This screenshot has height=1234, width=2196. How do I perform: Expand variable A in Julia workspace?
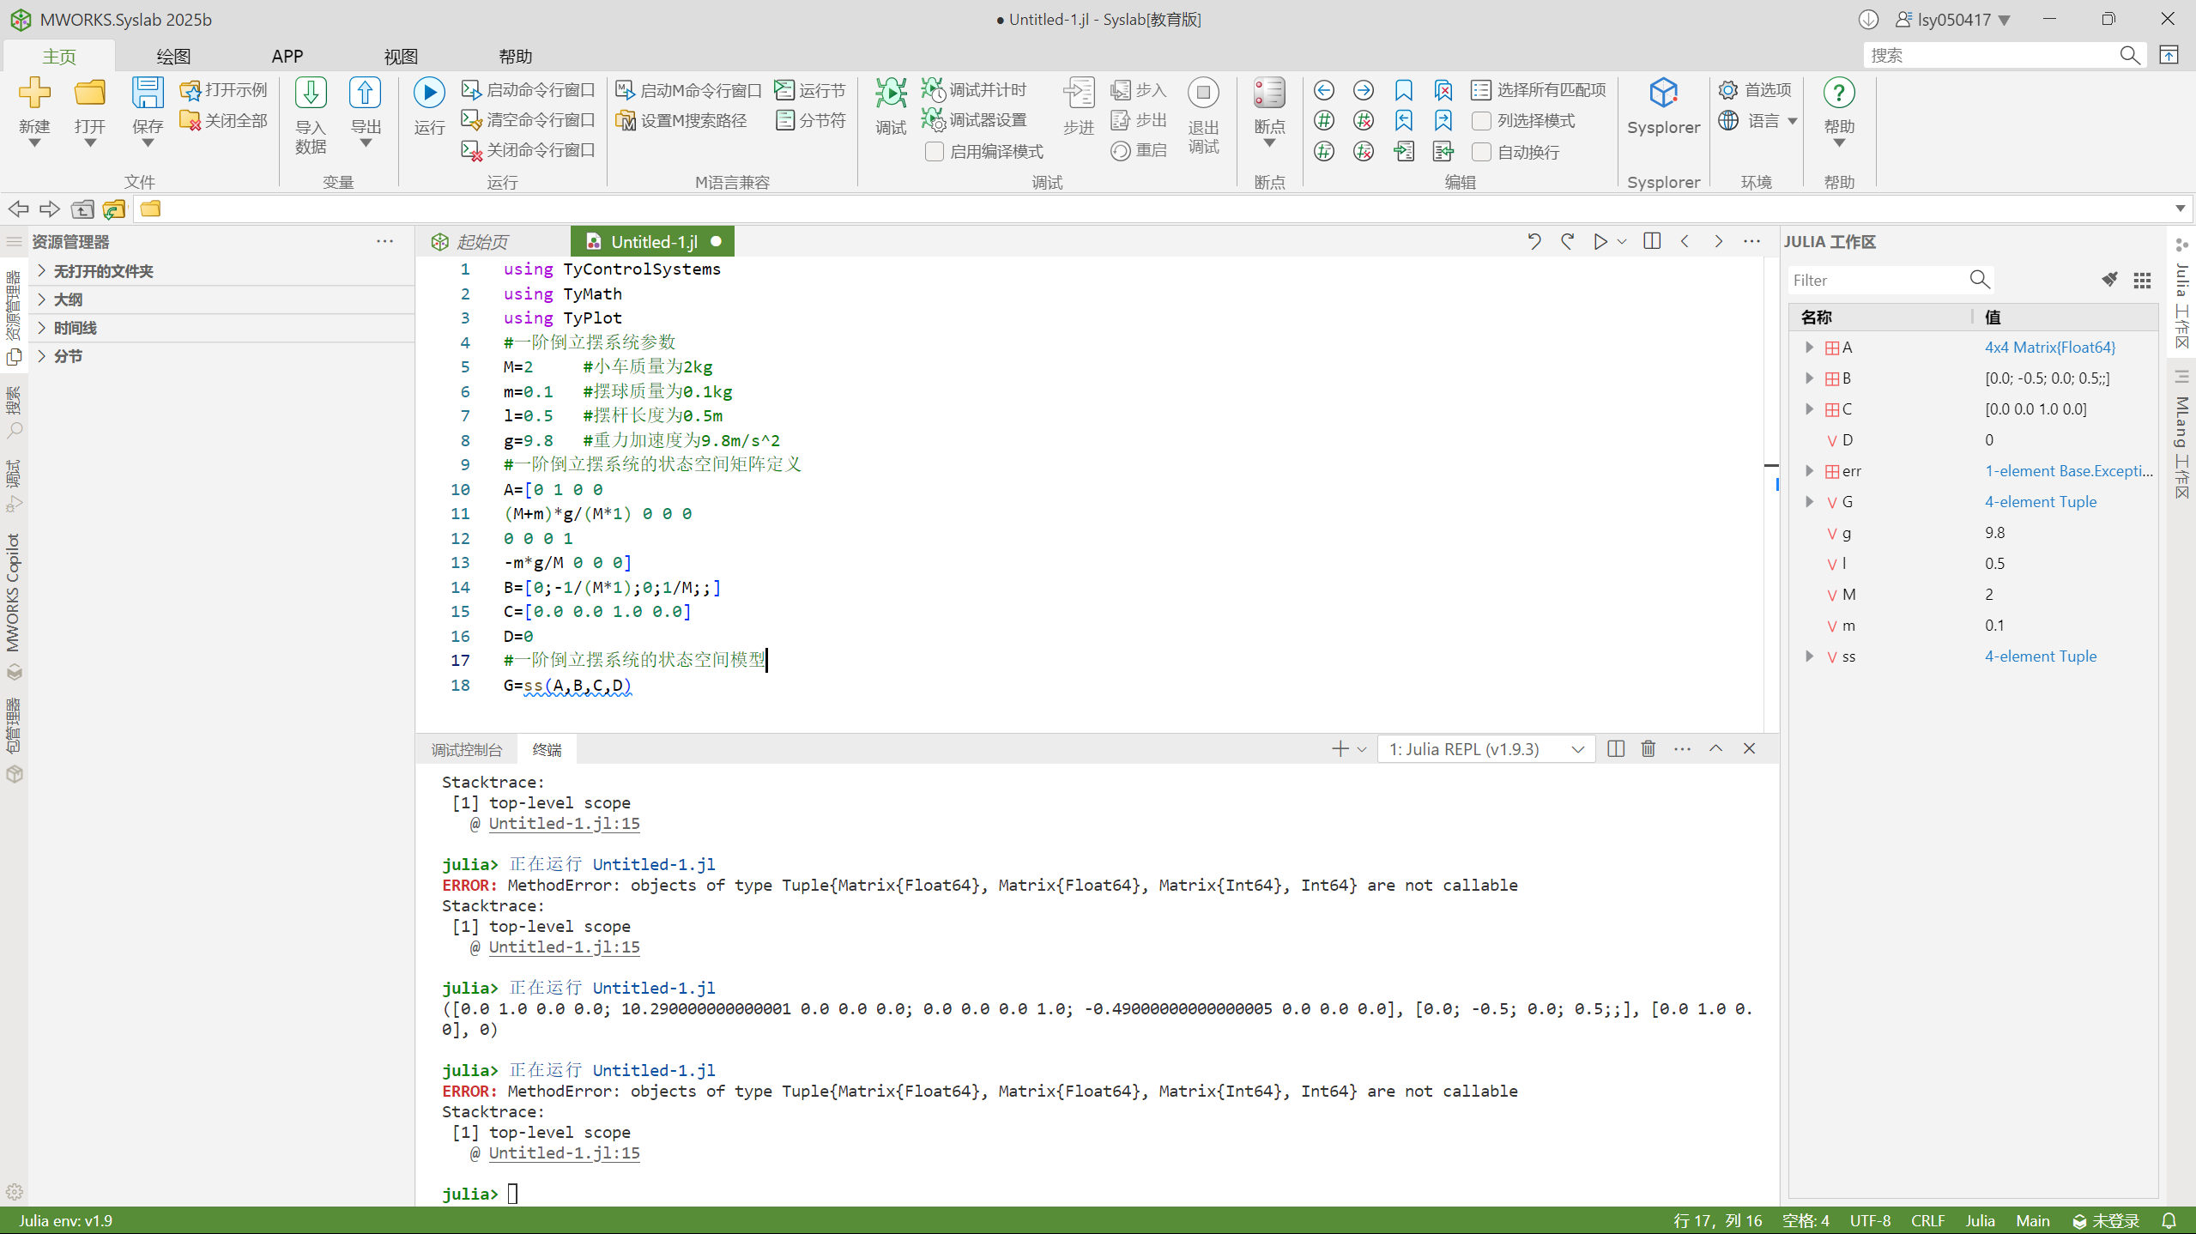(1809, 348)
